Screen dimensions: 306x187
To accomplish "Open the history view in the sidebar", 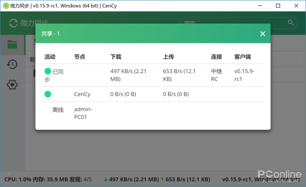I will click(x=12, y=65).
